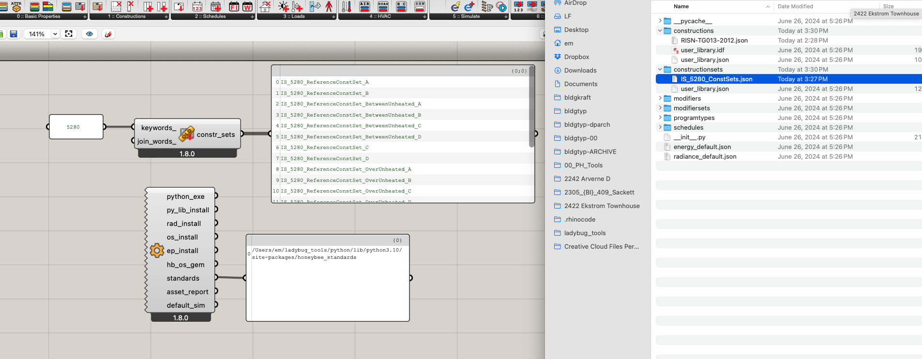The width and height of the screenshot is (922, 359).
Task: Expand the schedules folder
Action: tap(660, 127)
